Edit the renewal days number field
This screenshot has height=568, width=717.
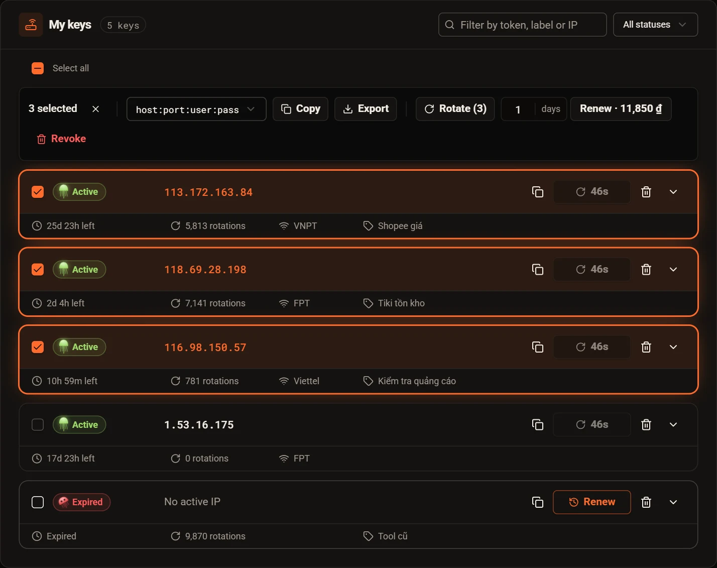tap(519, 109)
